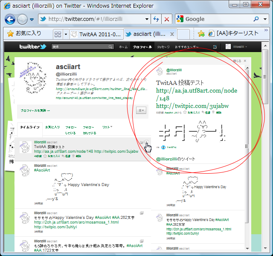Favorite the tweet in detail pane star
This screenshot has width=273, height=256.
[185, 112]
